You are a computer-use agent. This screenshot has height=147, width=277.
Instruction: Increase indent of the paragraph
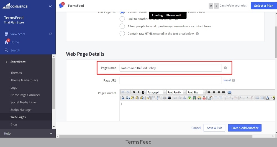pos(170,98)
